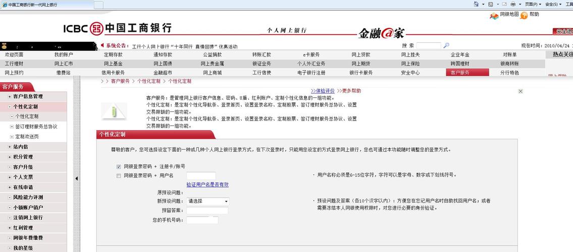Click the 个性化定制 red section header tab
The width and height of the screenshot is (573, 252).
click(156, 135)
